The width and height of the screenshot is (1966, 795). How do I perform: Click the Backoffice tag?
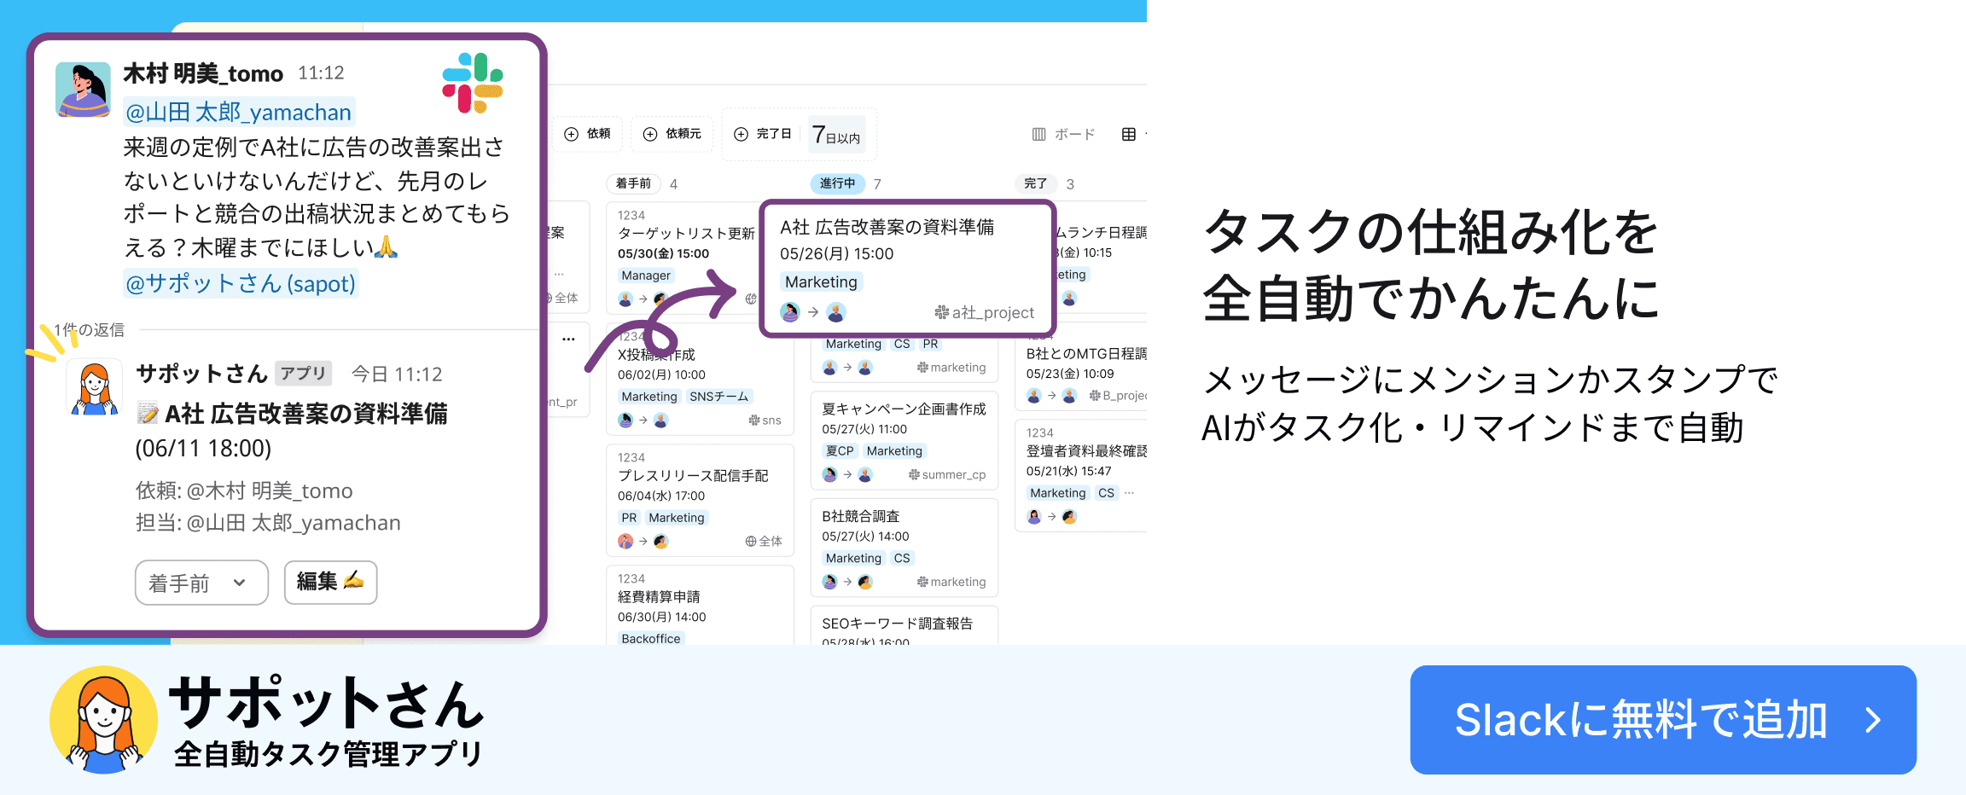(x=651, y=639)
